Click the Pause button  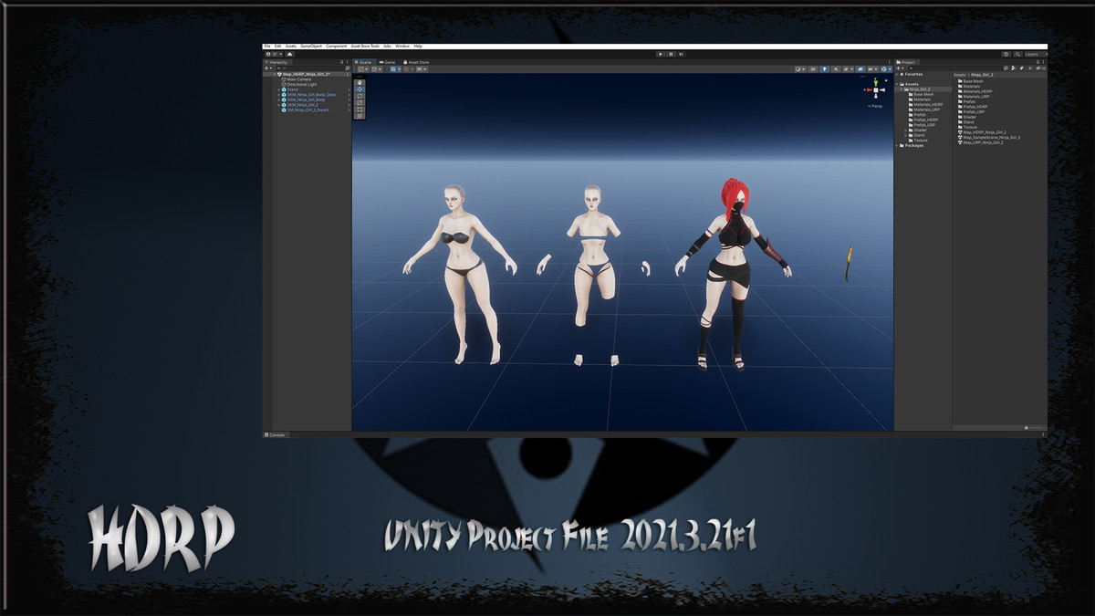pos(671,54)
